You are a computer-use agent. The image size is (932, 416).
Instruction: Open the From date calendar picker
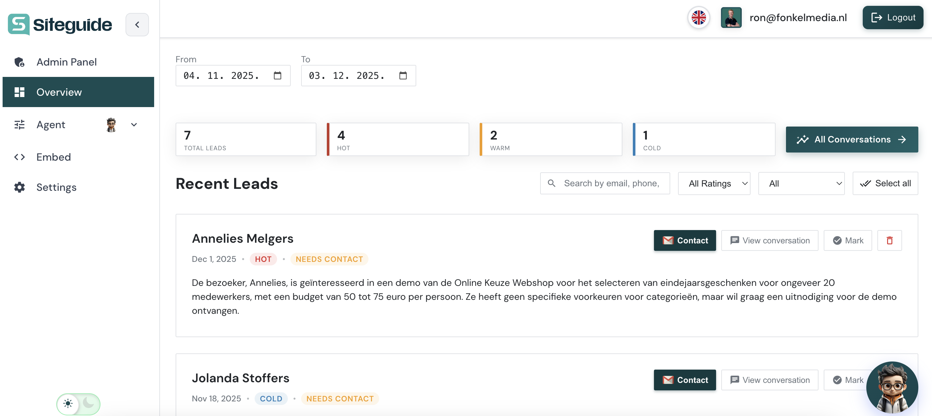coord(277,76)
